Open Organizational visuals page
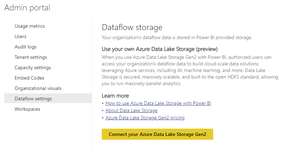 (38, 89)
